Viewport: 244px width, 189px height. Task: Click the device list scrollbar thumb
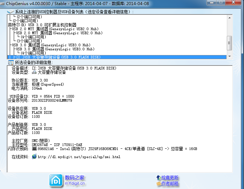(229, 43)
